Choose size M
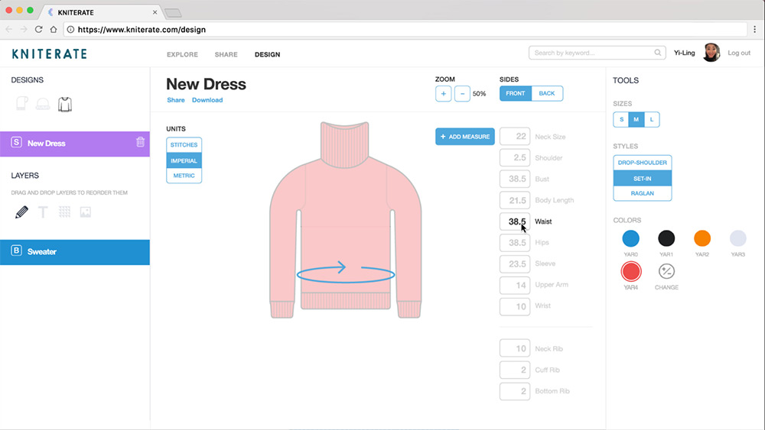 tap(636, 119)
